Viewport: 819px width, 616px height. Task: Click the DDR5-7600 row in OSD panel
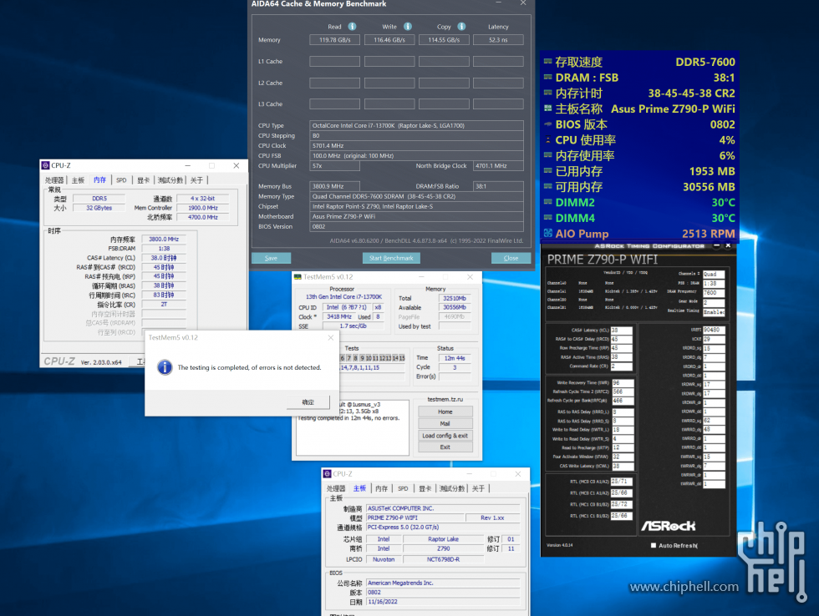point(639,62)
